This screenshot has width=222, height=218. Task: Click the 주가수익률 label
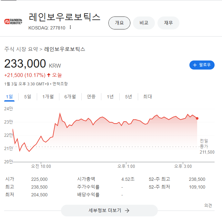88,187
